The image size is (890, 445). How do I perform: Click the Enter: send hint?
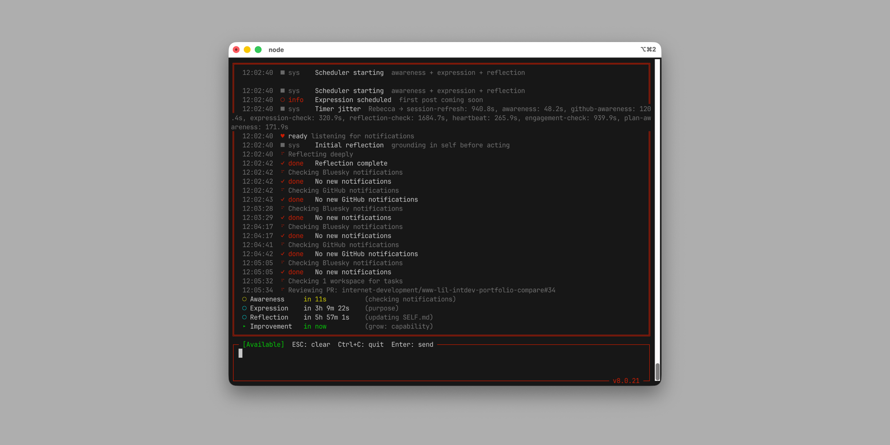point(412,344)
